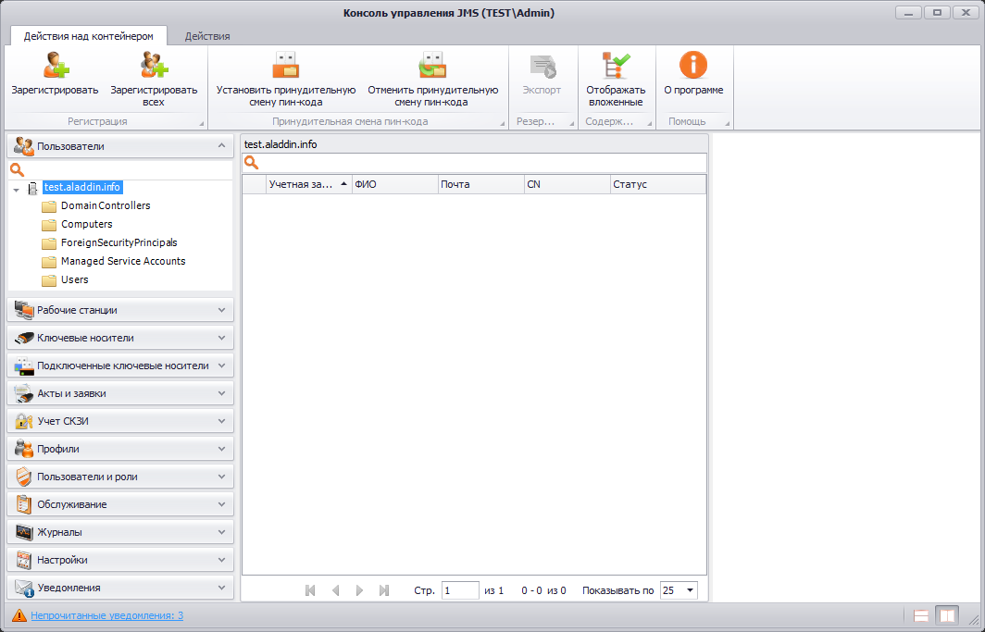Switch to Действия ribbon tab
985x632 pixels.
(207, 36)
